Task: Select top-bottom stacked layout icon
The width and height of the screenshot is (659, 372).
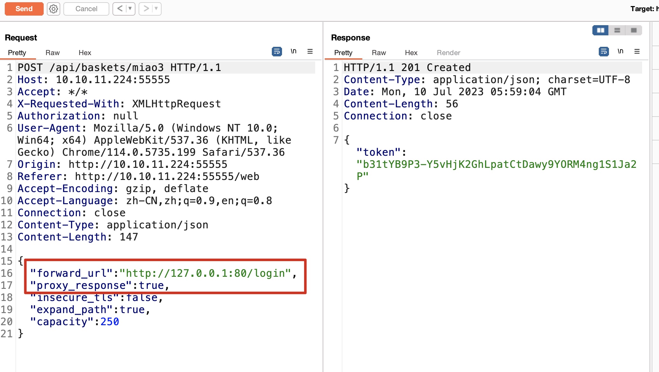Action: (617, 30)
